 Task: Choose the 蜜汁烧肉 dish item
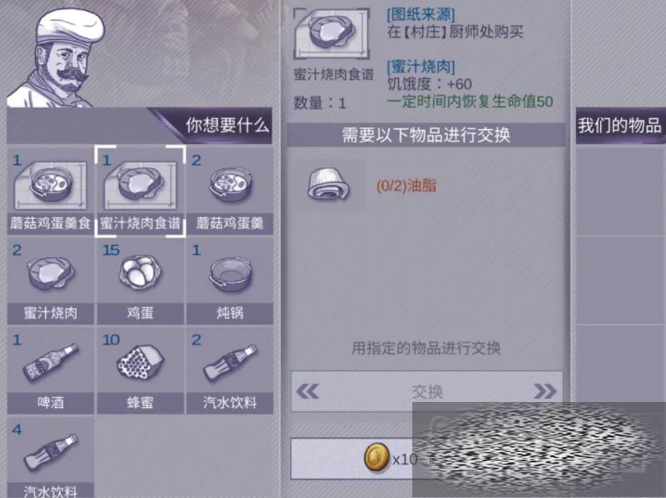coord(50,281)
